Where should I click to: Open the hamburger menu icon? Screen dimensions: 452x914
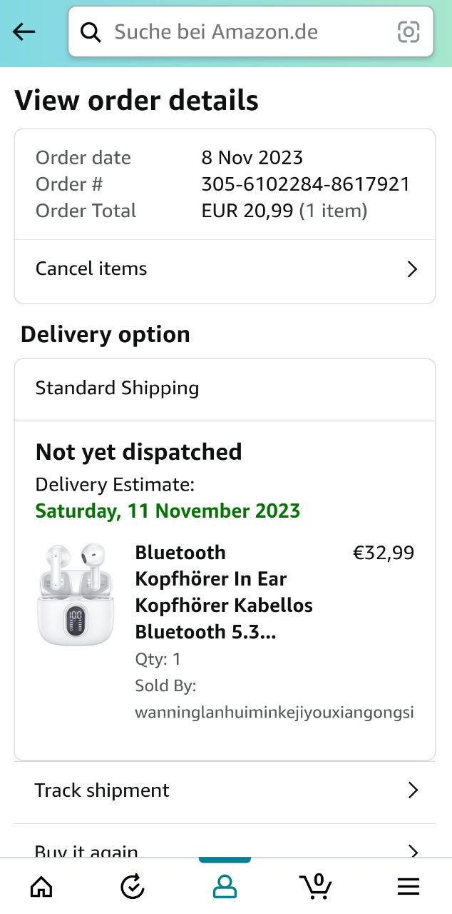(x=408, y=887)
